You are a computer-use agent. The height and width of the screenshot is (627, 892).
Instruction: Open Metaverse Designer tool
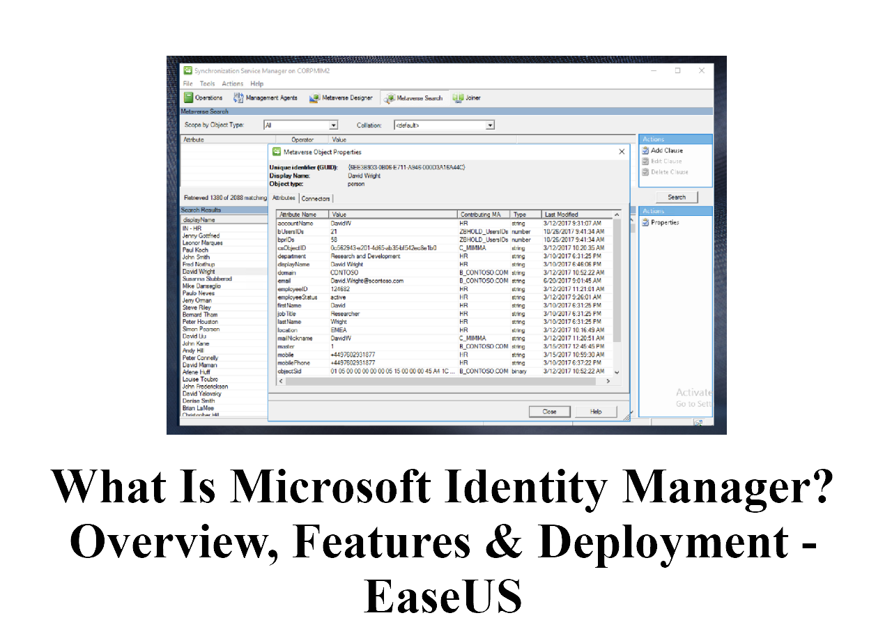pyautogui.click(x=315, y=98)
